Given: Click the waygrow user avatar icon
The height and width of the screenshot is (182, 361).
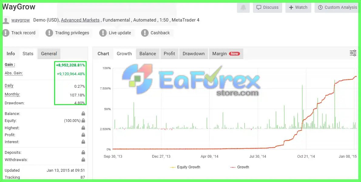Looking at the screenshot, I should [x=6, y=20].
